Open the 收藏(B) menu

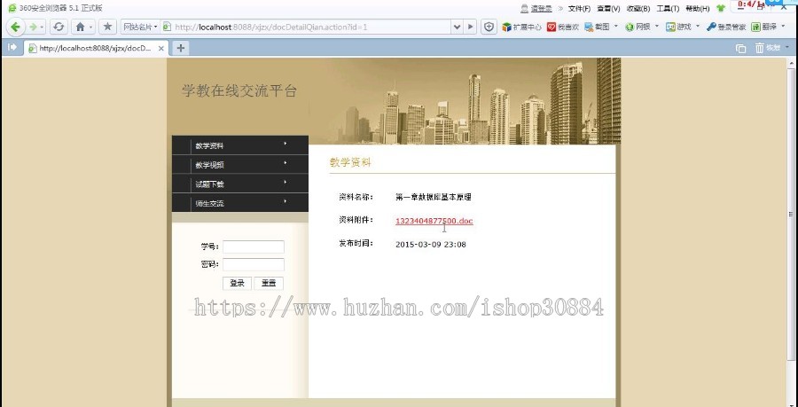638,8
